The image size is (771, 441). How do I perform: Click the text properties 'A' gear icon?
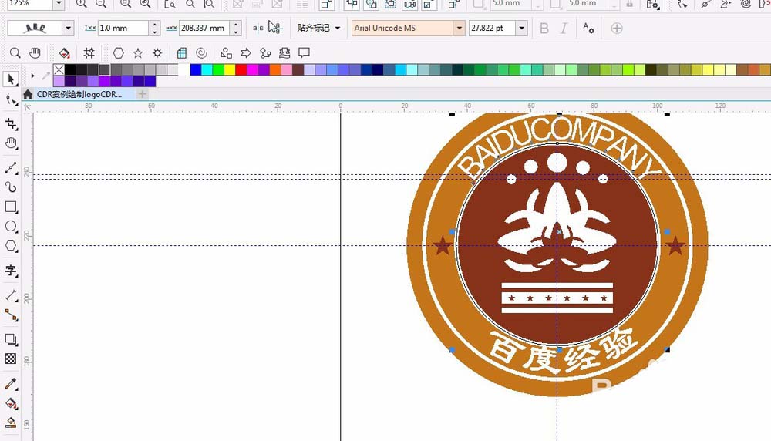[x=588, y=28]
